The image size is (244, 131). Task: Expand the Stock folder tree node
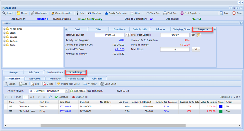click(x=5, y=33)
